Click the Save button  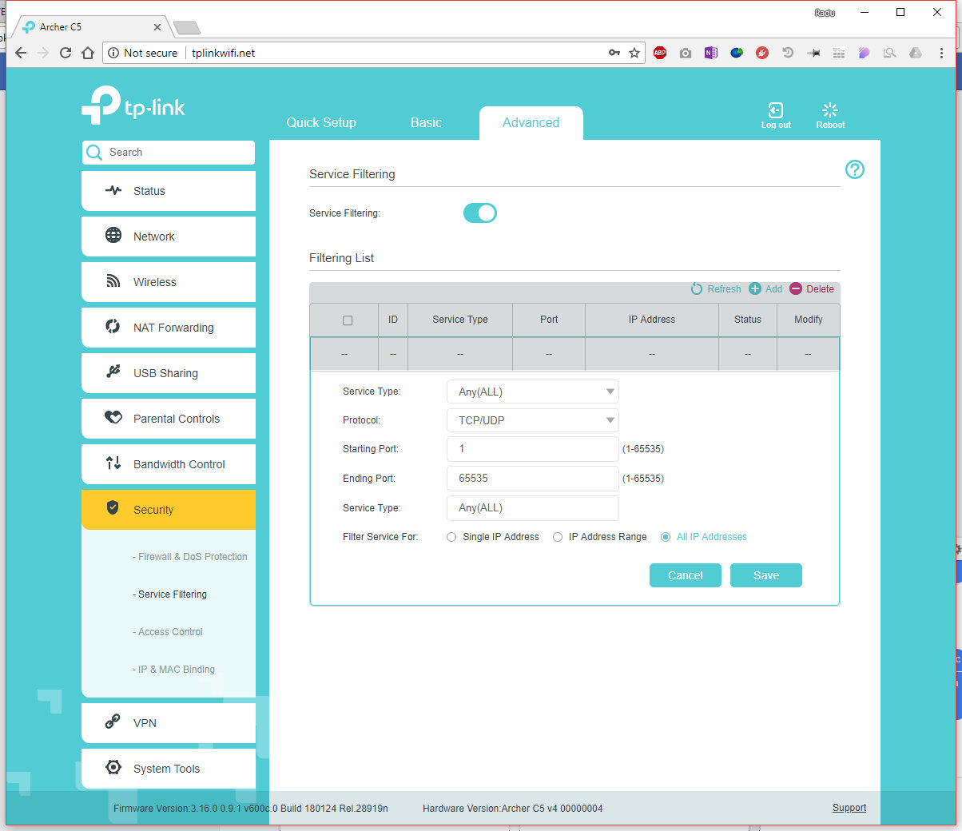coord(766,575)
